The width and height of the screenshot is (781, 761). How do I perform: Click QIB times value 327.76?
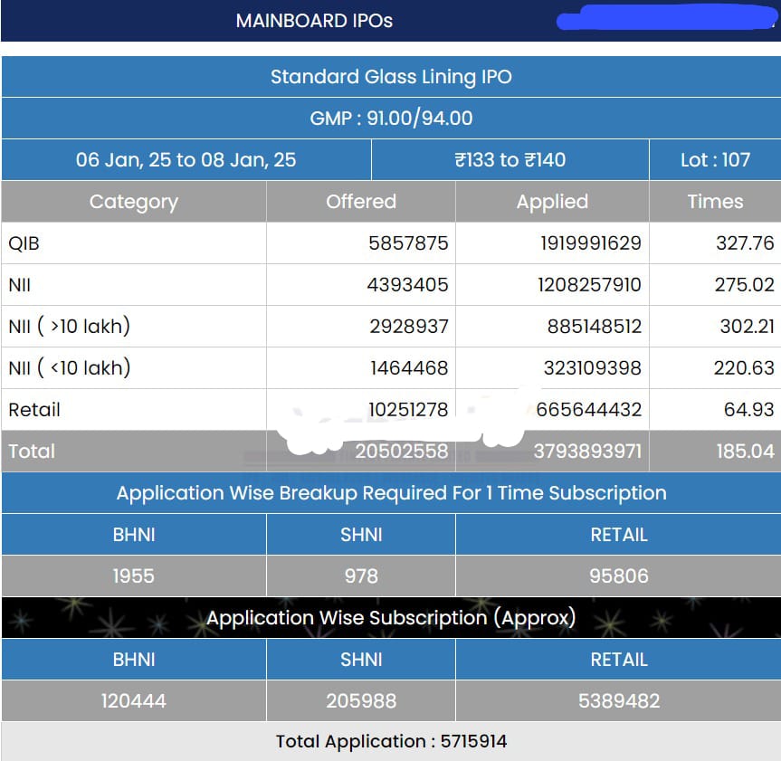point(745,243)
